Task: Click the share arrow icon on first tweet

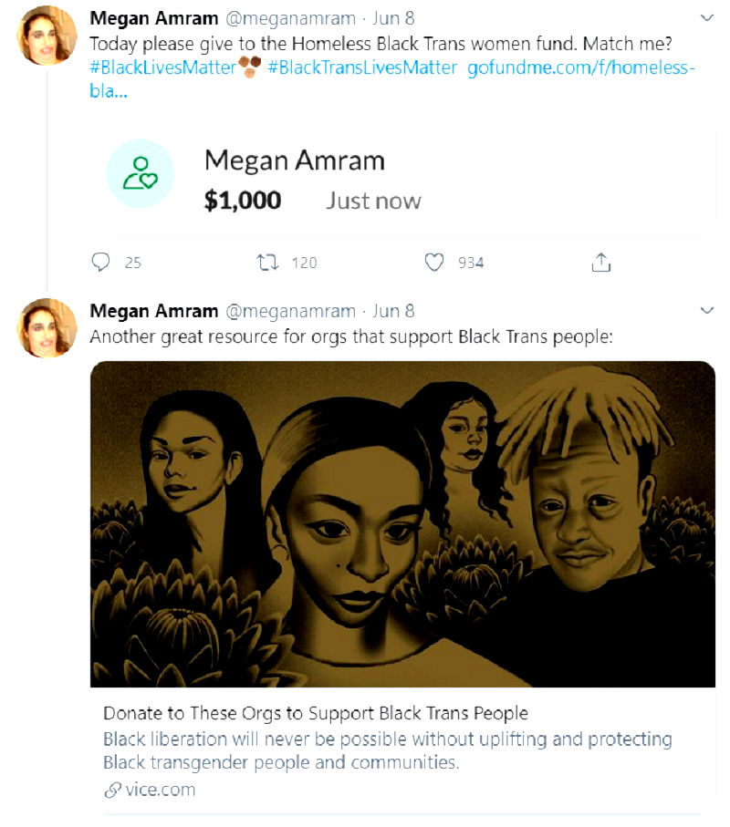Action: pyautogui.click(x=600, y=263)
